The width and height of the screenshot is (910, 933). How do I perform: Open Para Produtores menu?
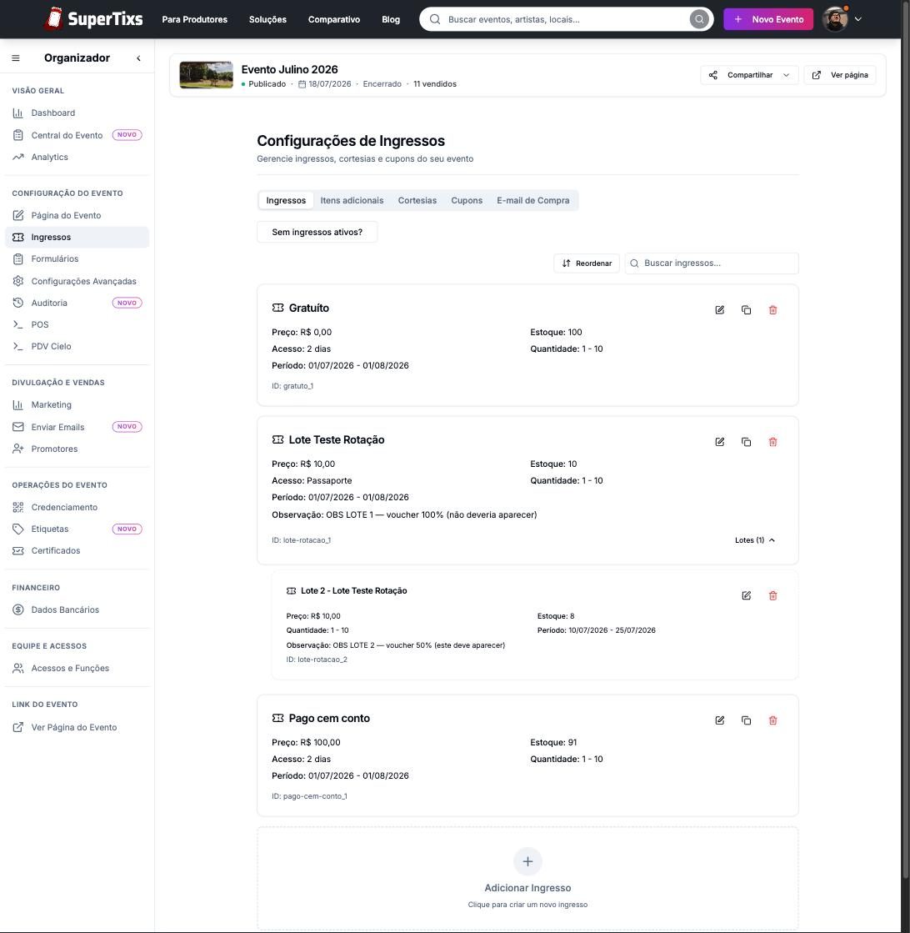tap(195, 20)
